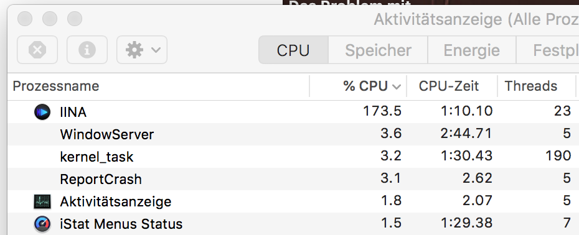Viewport: 579px width, 235px height.
Task: Click the sort arrow beside % CPU
Action: (x=396, y=87)
